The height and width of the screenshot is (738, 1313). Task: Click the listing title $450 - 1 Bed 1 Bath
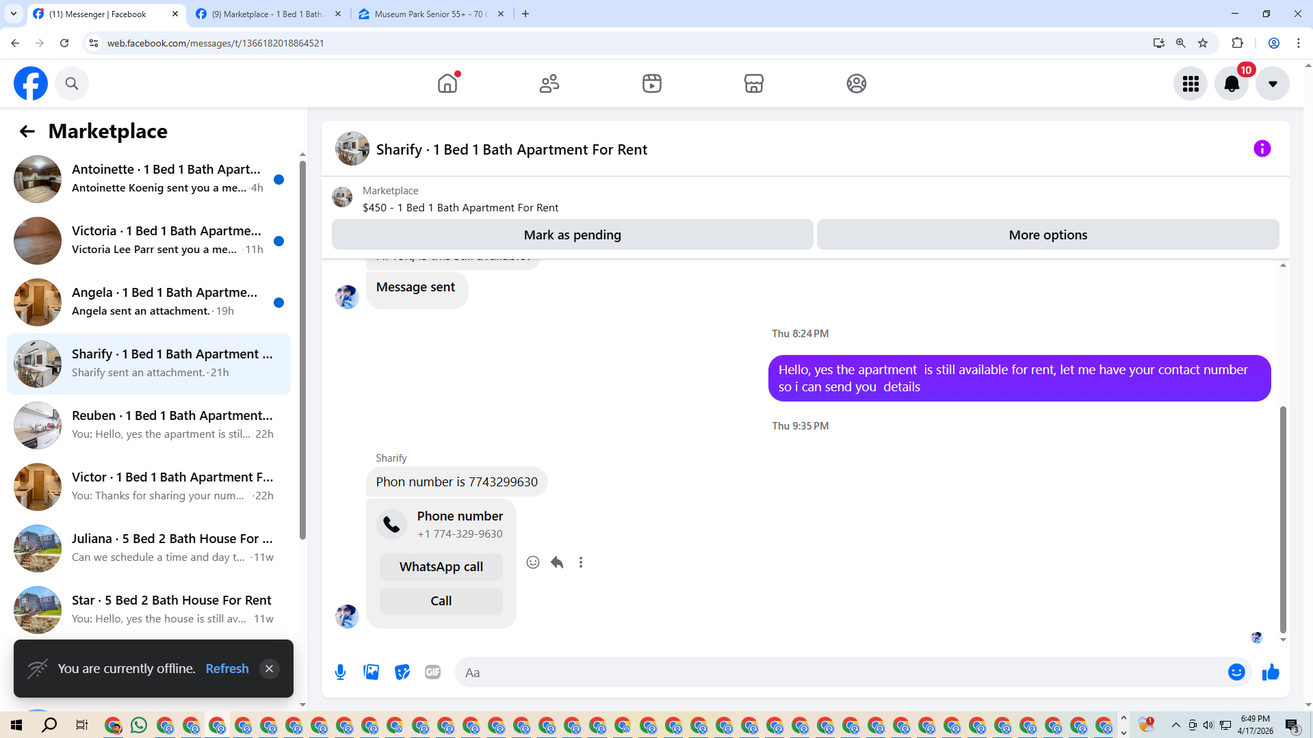[x=460, y=208]
